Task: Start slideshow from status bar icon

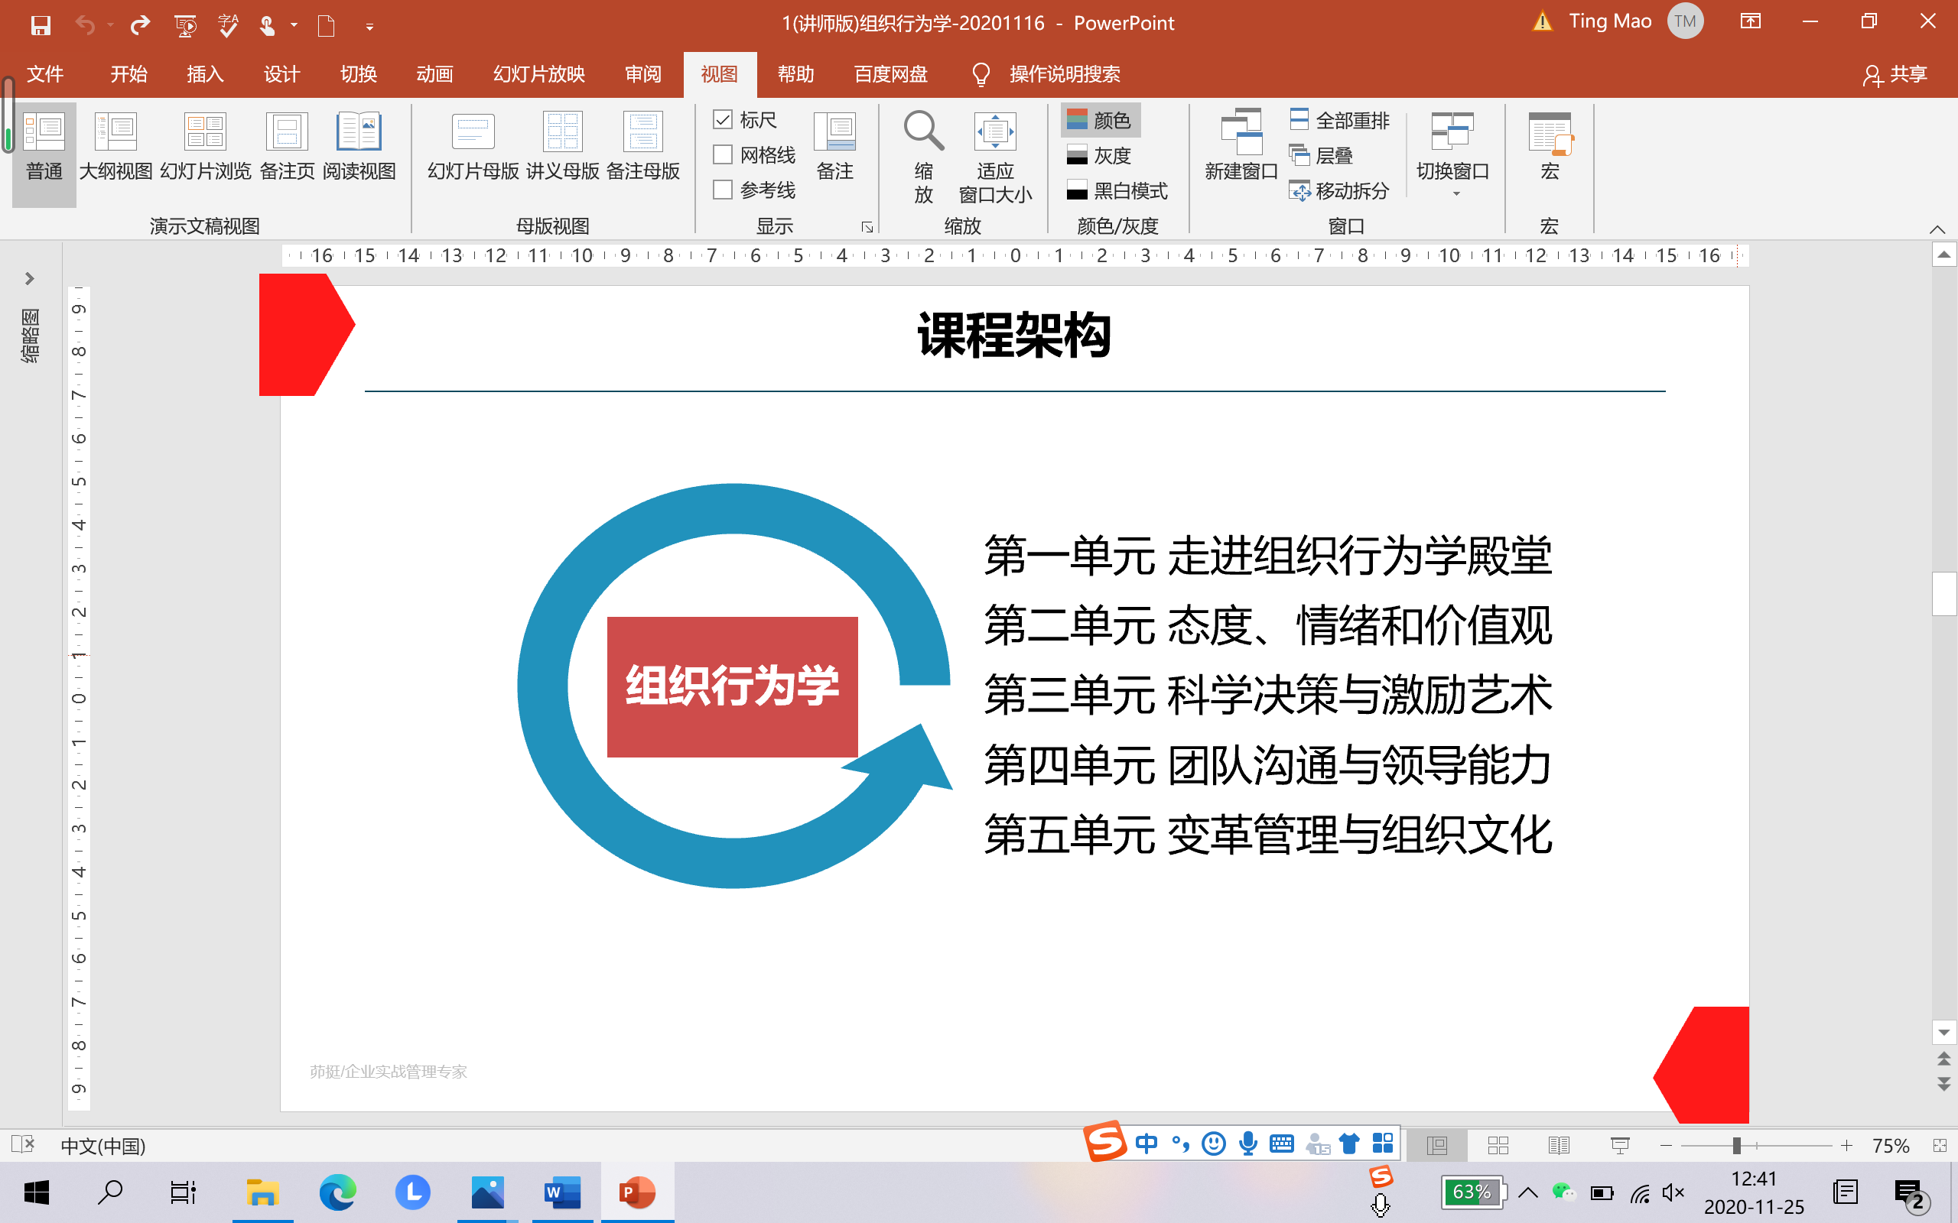Action: pyautogui.click(x=1620, y=1145)
